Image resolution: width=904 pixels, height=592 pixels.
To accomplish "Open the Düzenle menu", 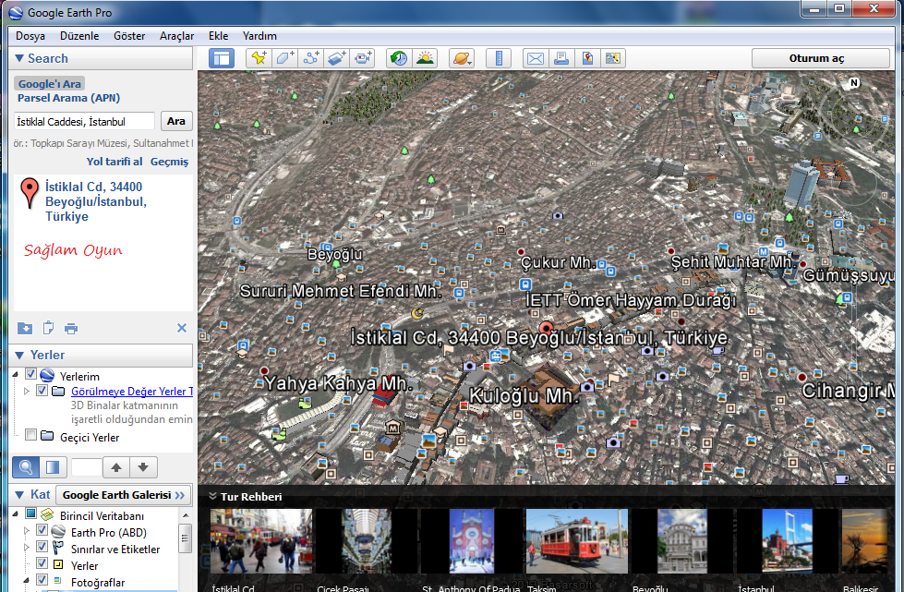I will coord(79,36).
